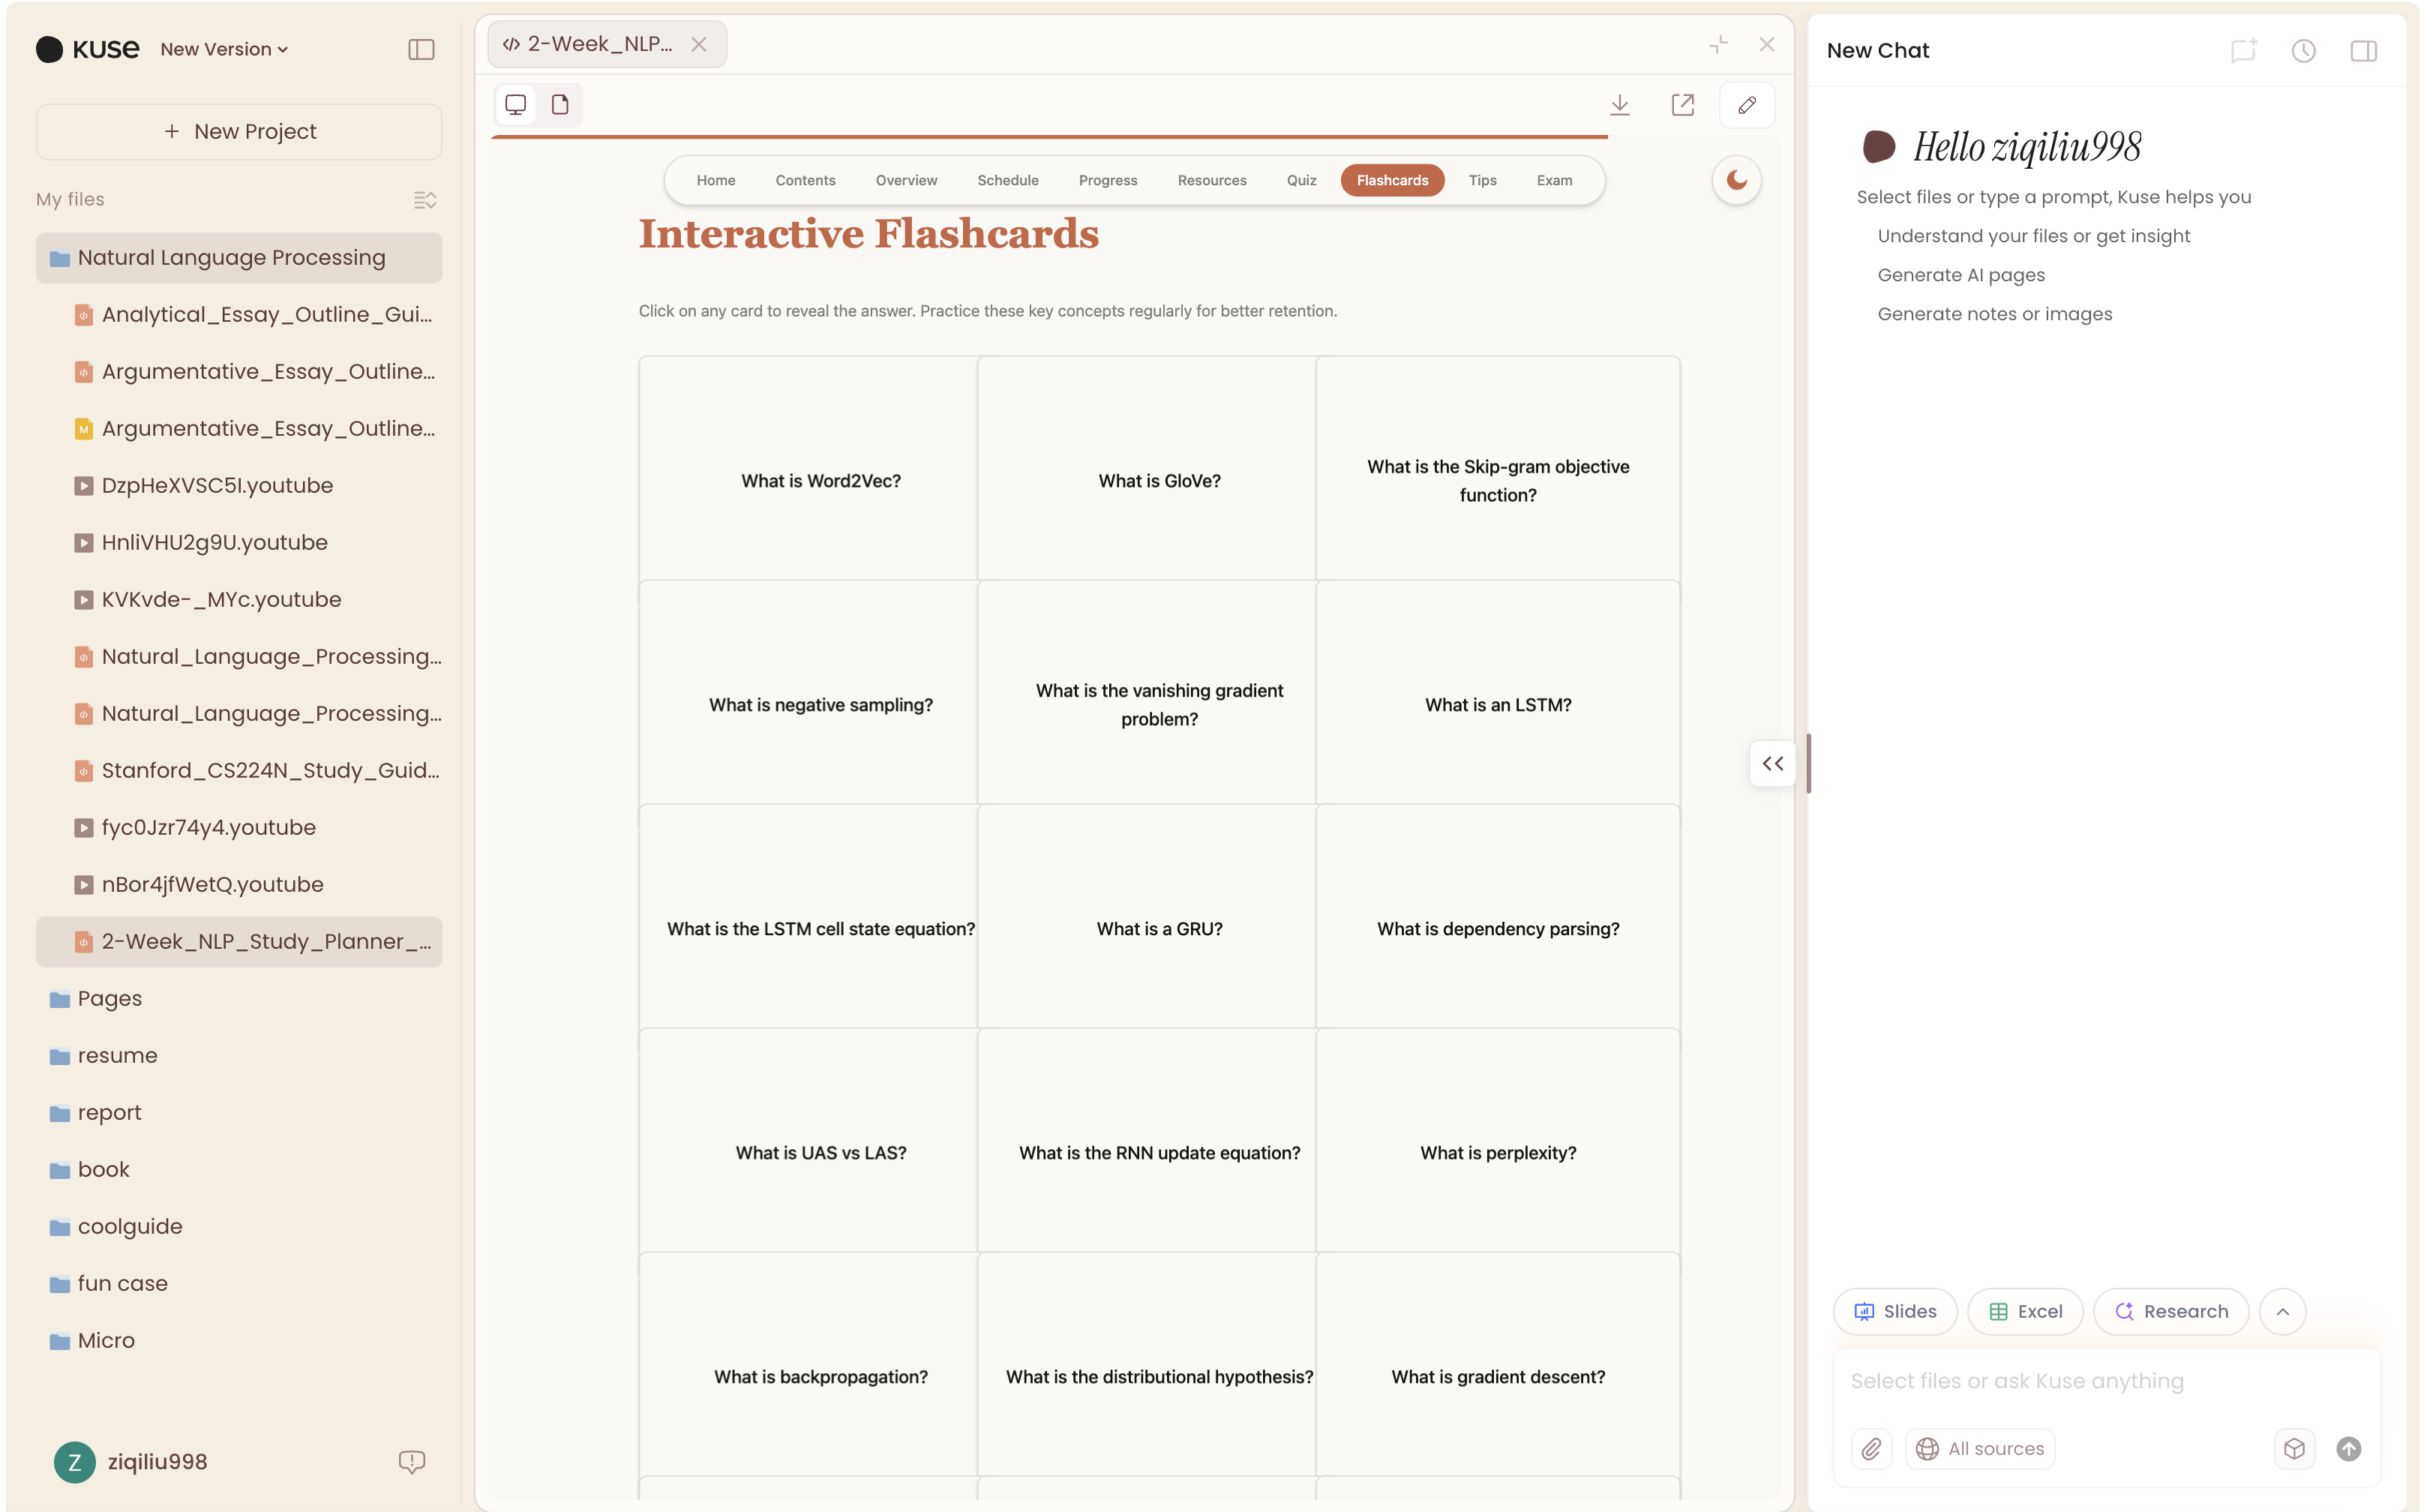Screen dimensions: 2427x1512
Task: Start a new chat via plus icon
Action: (x=2243, y=51)
